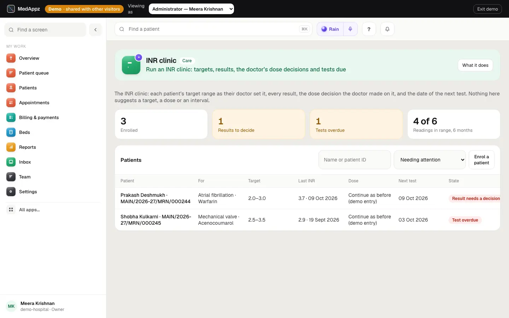
Task: Click Billing & payments sidebar icon
Action: coord(11,118)
